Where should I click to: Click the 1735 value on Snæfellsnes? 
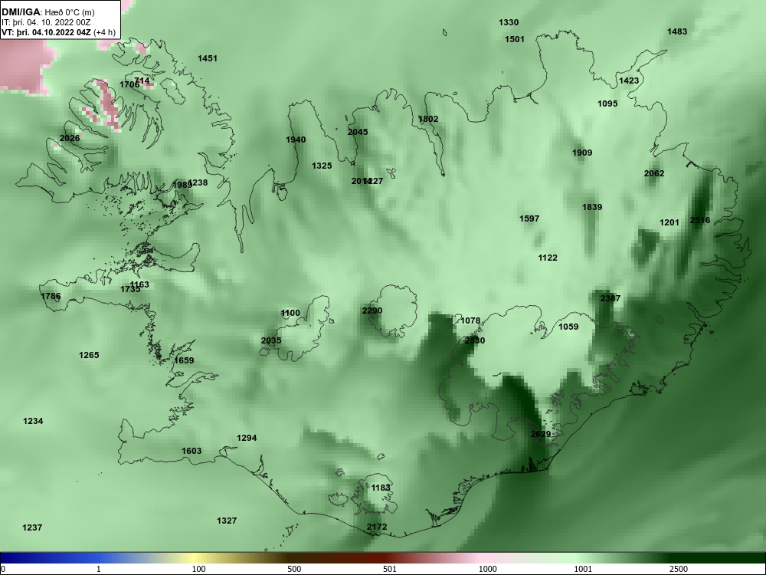pos(130,290)
